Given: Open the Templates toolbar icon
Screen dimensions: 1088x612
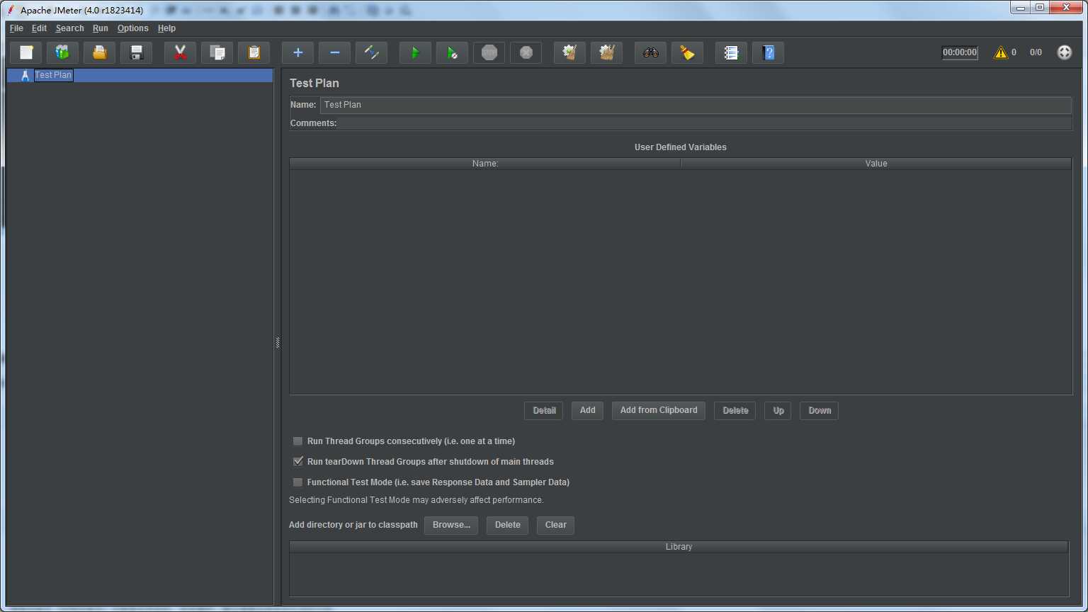Looking at the screenshot, I should (63, 52).
